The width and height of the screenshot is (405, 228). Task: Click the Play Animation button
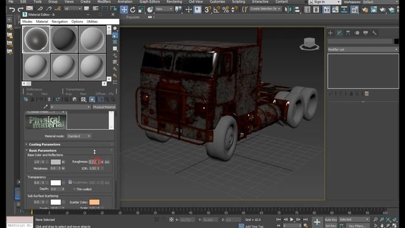(292, 220)
